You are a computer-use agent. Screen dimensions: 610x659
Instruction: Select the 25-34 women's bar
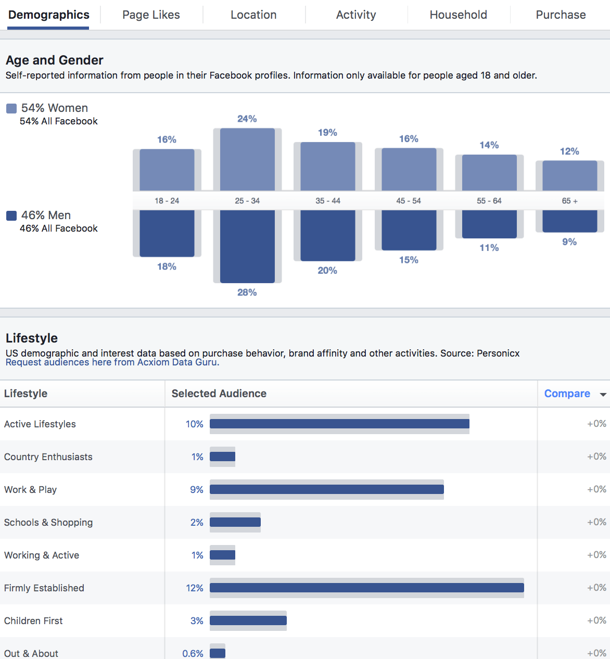coord(247,159)
